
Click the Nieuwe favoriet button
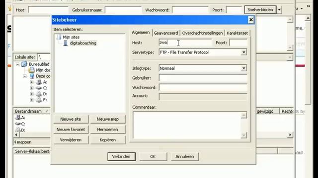(x=71, y=130)
